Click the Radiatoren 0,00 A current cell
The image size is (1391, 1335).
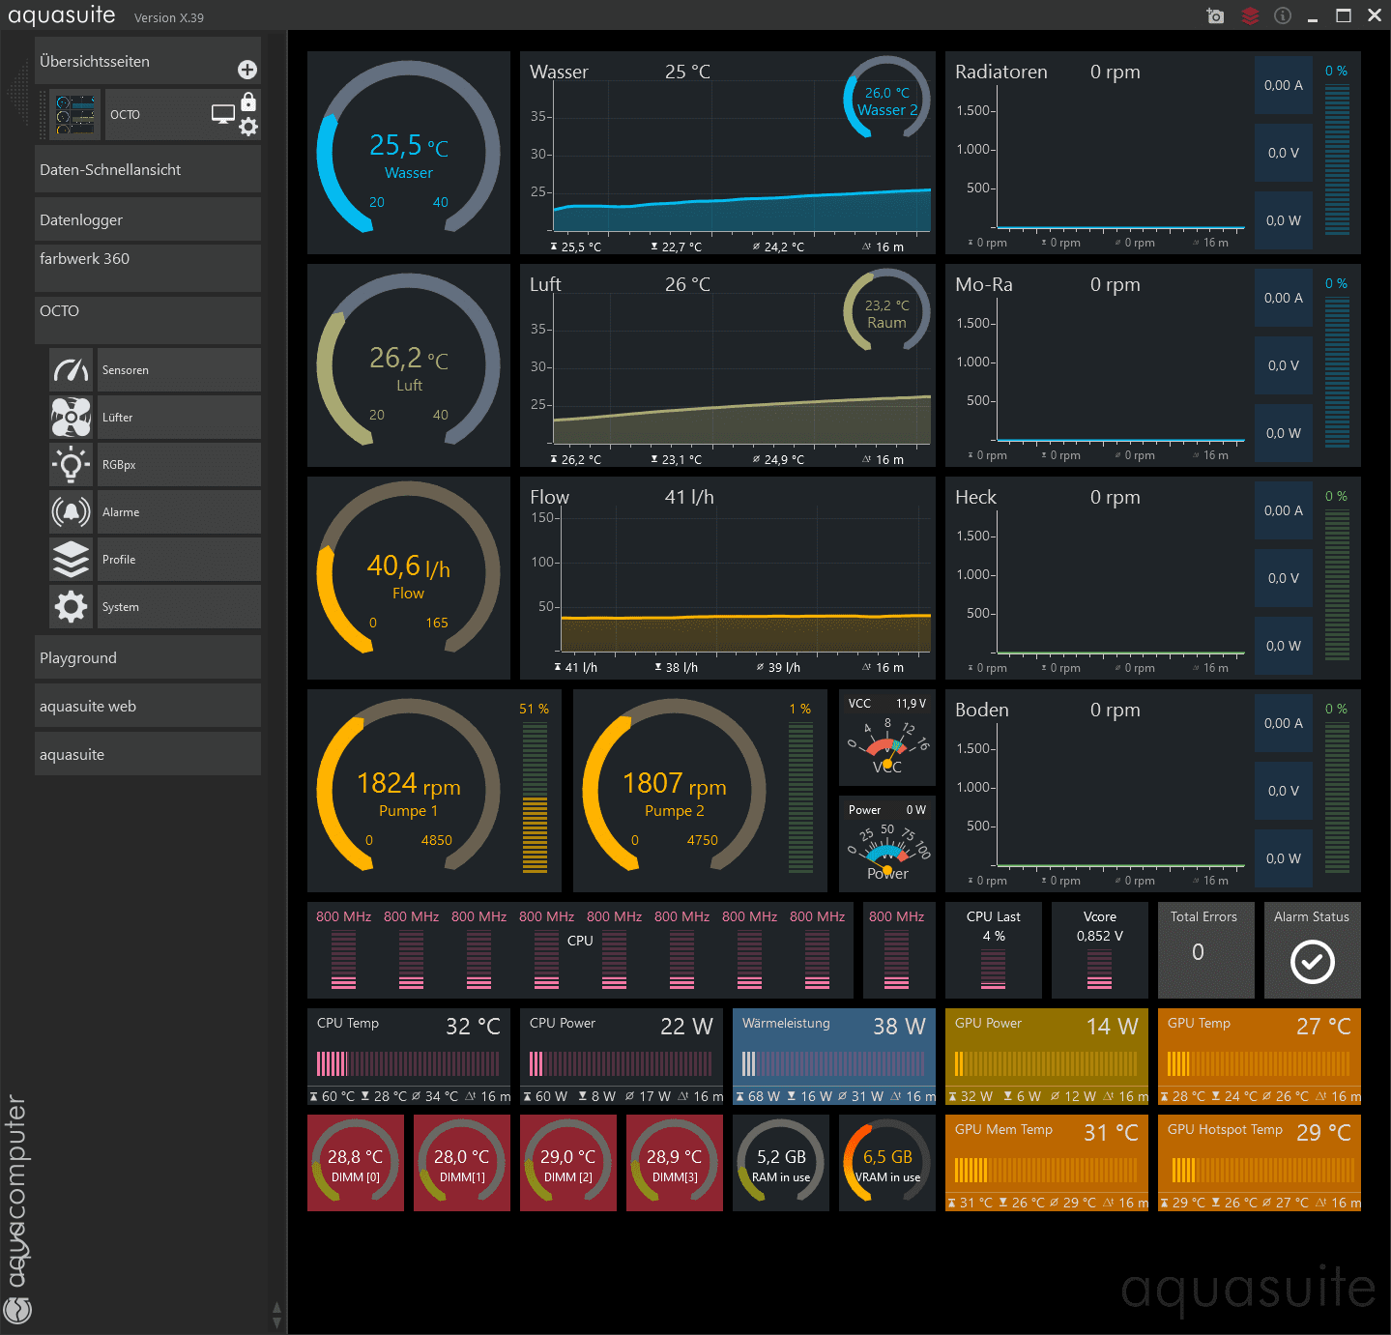[x=1284, y=85]
